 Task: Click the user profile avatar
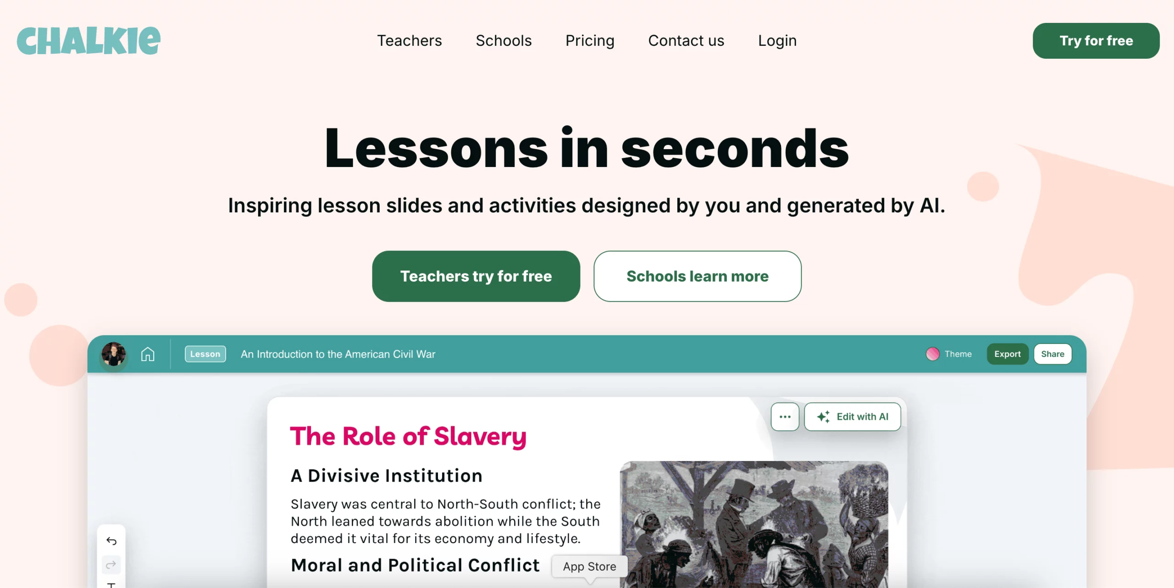coord(113,354)
